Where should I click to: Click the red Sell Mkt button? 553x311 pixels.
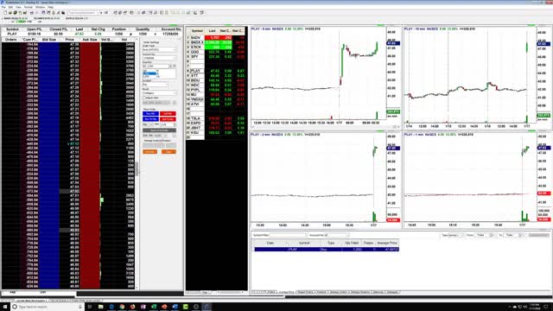tap(168, 113)
